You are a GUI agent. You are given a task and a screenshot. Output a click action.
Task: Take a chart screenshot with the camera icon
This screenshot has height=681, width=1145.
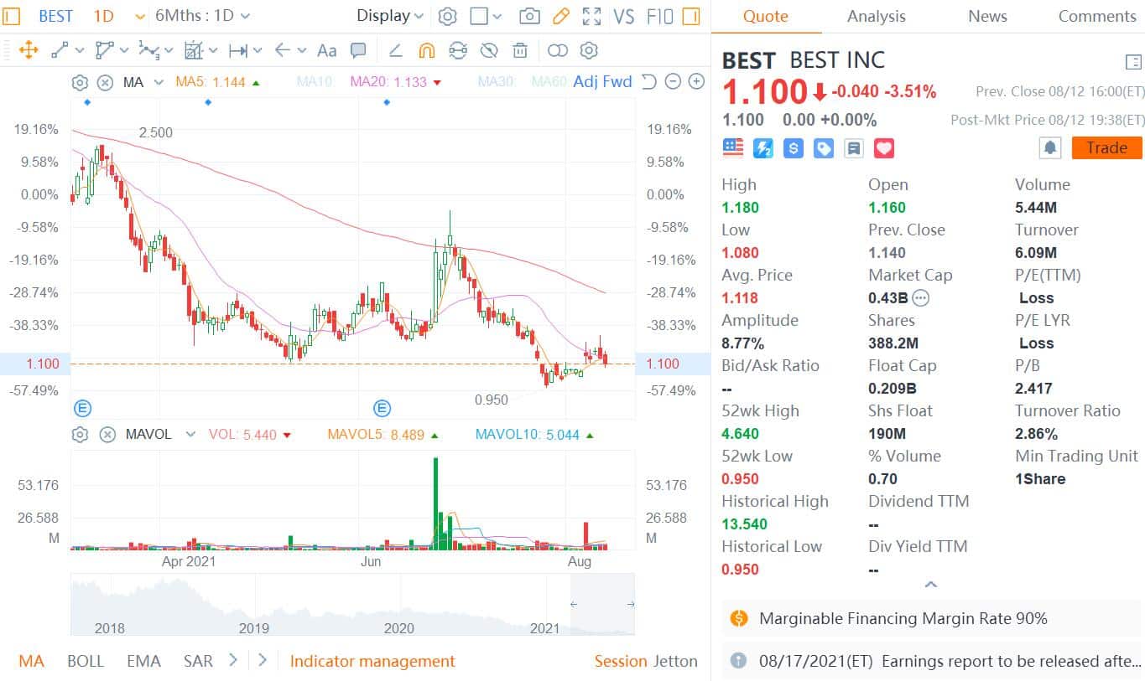tap(528, 16)
